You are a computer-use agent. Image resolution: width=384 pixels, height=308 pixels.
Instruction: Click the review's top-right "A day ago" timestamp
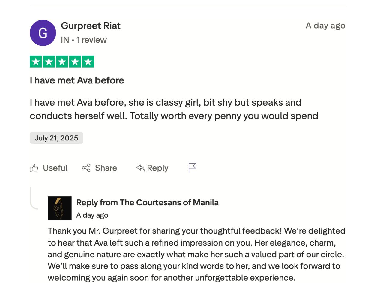[x=325, y=26]
